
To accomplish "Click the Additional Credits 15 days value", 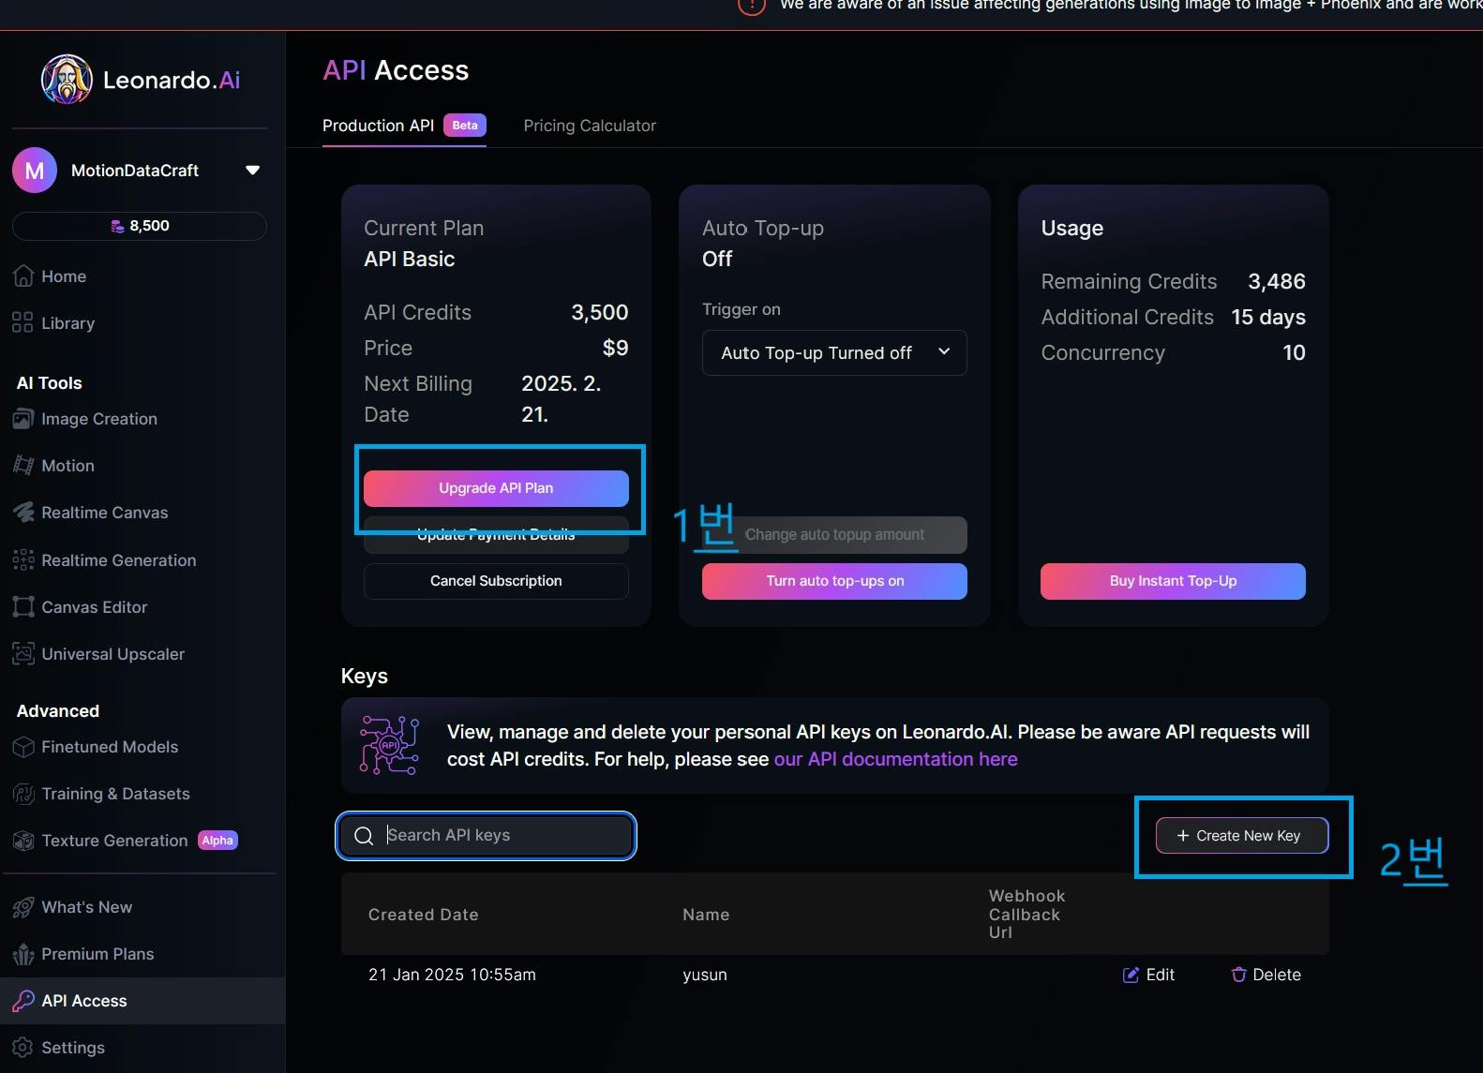I will [x=1268, y=318].
